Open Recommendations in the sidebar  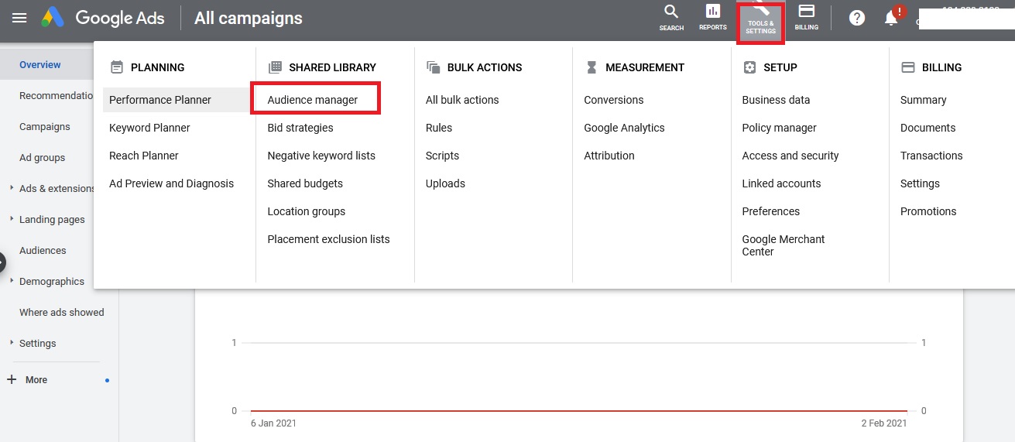[56, 95]
